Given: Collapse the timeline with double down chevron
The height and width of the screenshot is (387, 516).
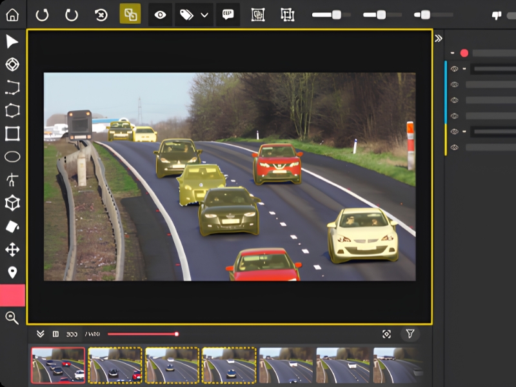Looking at the screenshot, I should pyautogui.click(x=41, y=334).
